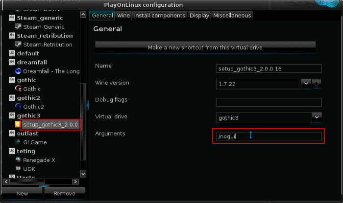Select the gothic2 virtual drive
Viewport: 343px width, 203px height.
click(28, 98)
